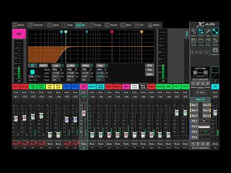Viewport: 231px width, 173px height.
Task: Activate mute group 3
Action: (x=203, y=144)
